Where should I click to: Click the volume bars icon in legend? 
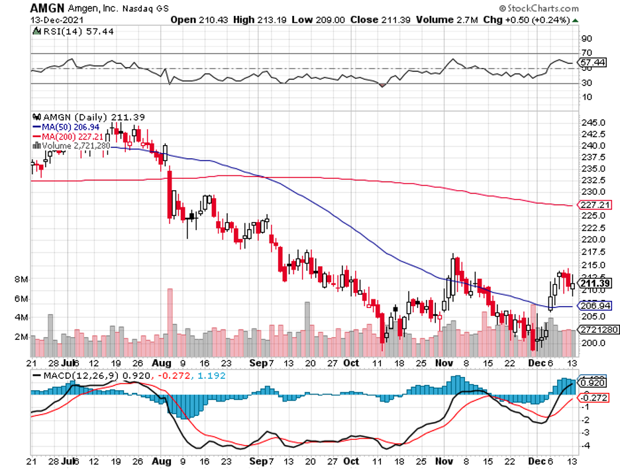36,145
